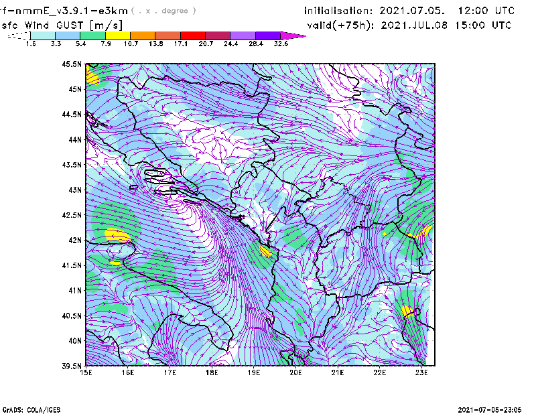The height and width of the screenshot is (414, 536).
Task: Click the legend value 7.9
Action: click(106, 44)
